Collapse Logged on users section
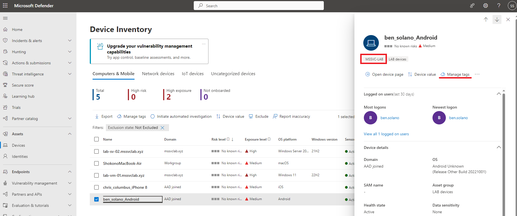 coord(499,94)
